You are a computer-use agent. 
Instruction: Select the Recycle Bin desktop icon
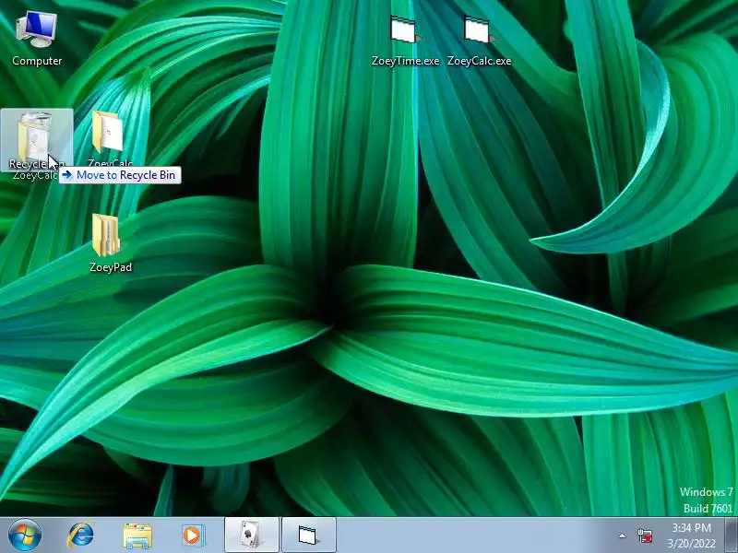point(37,140)
